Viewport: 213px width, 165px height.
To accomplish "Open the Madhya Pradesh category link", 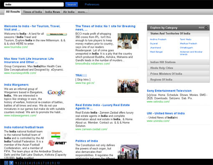I will pyautogui.click(x=188, y=44).
